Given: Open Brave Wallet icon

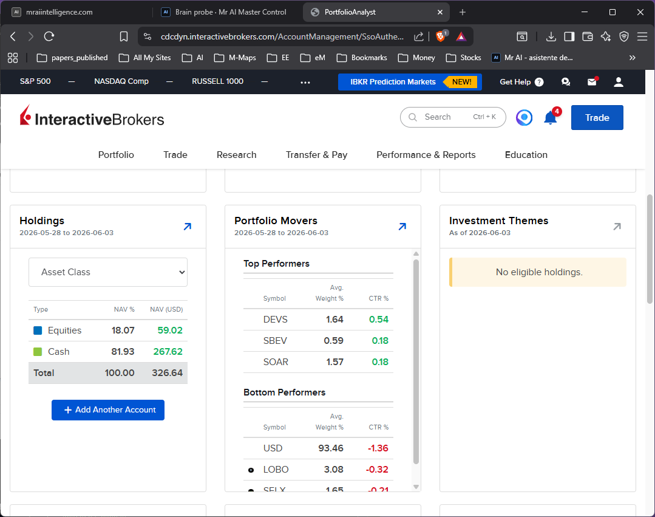Looking at the screenshot, I should [588, 36].
